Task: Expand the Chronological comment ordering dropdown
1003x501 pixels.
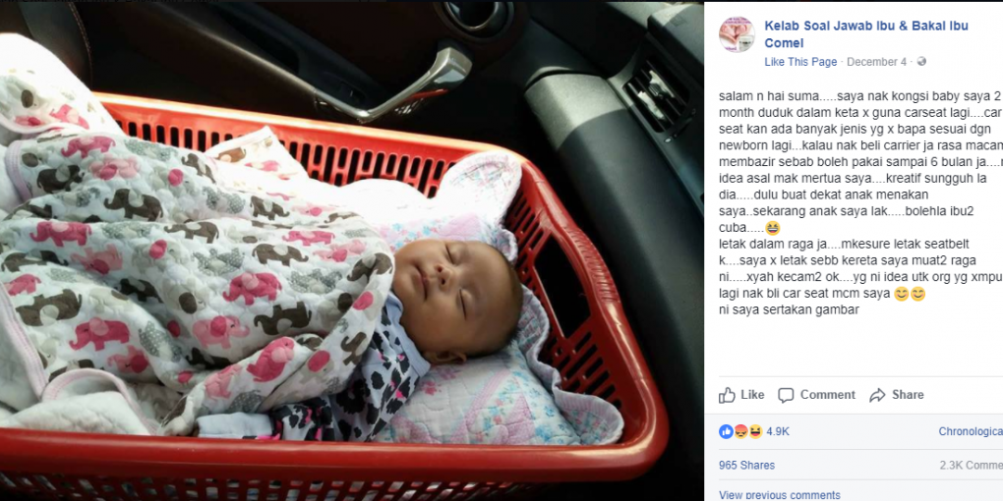Action: [971, 432]
